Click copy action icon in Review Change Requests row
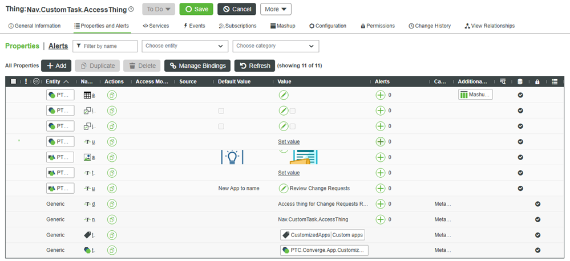This screenshot has width=570, height=261. (112, 189)
